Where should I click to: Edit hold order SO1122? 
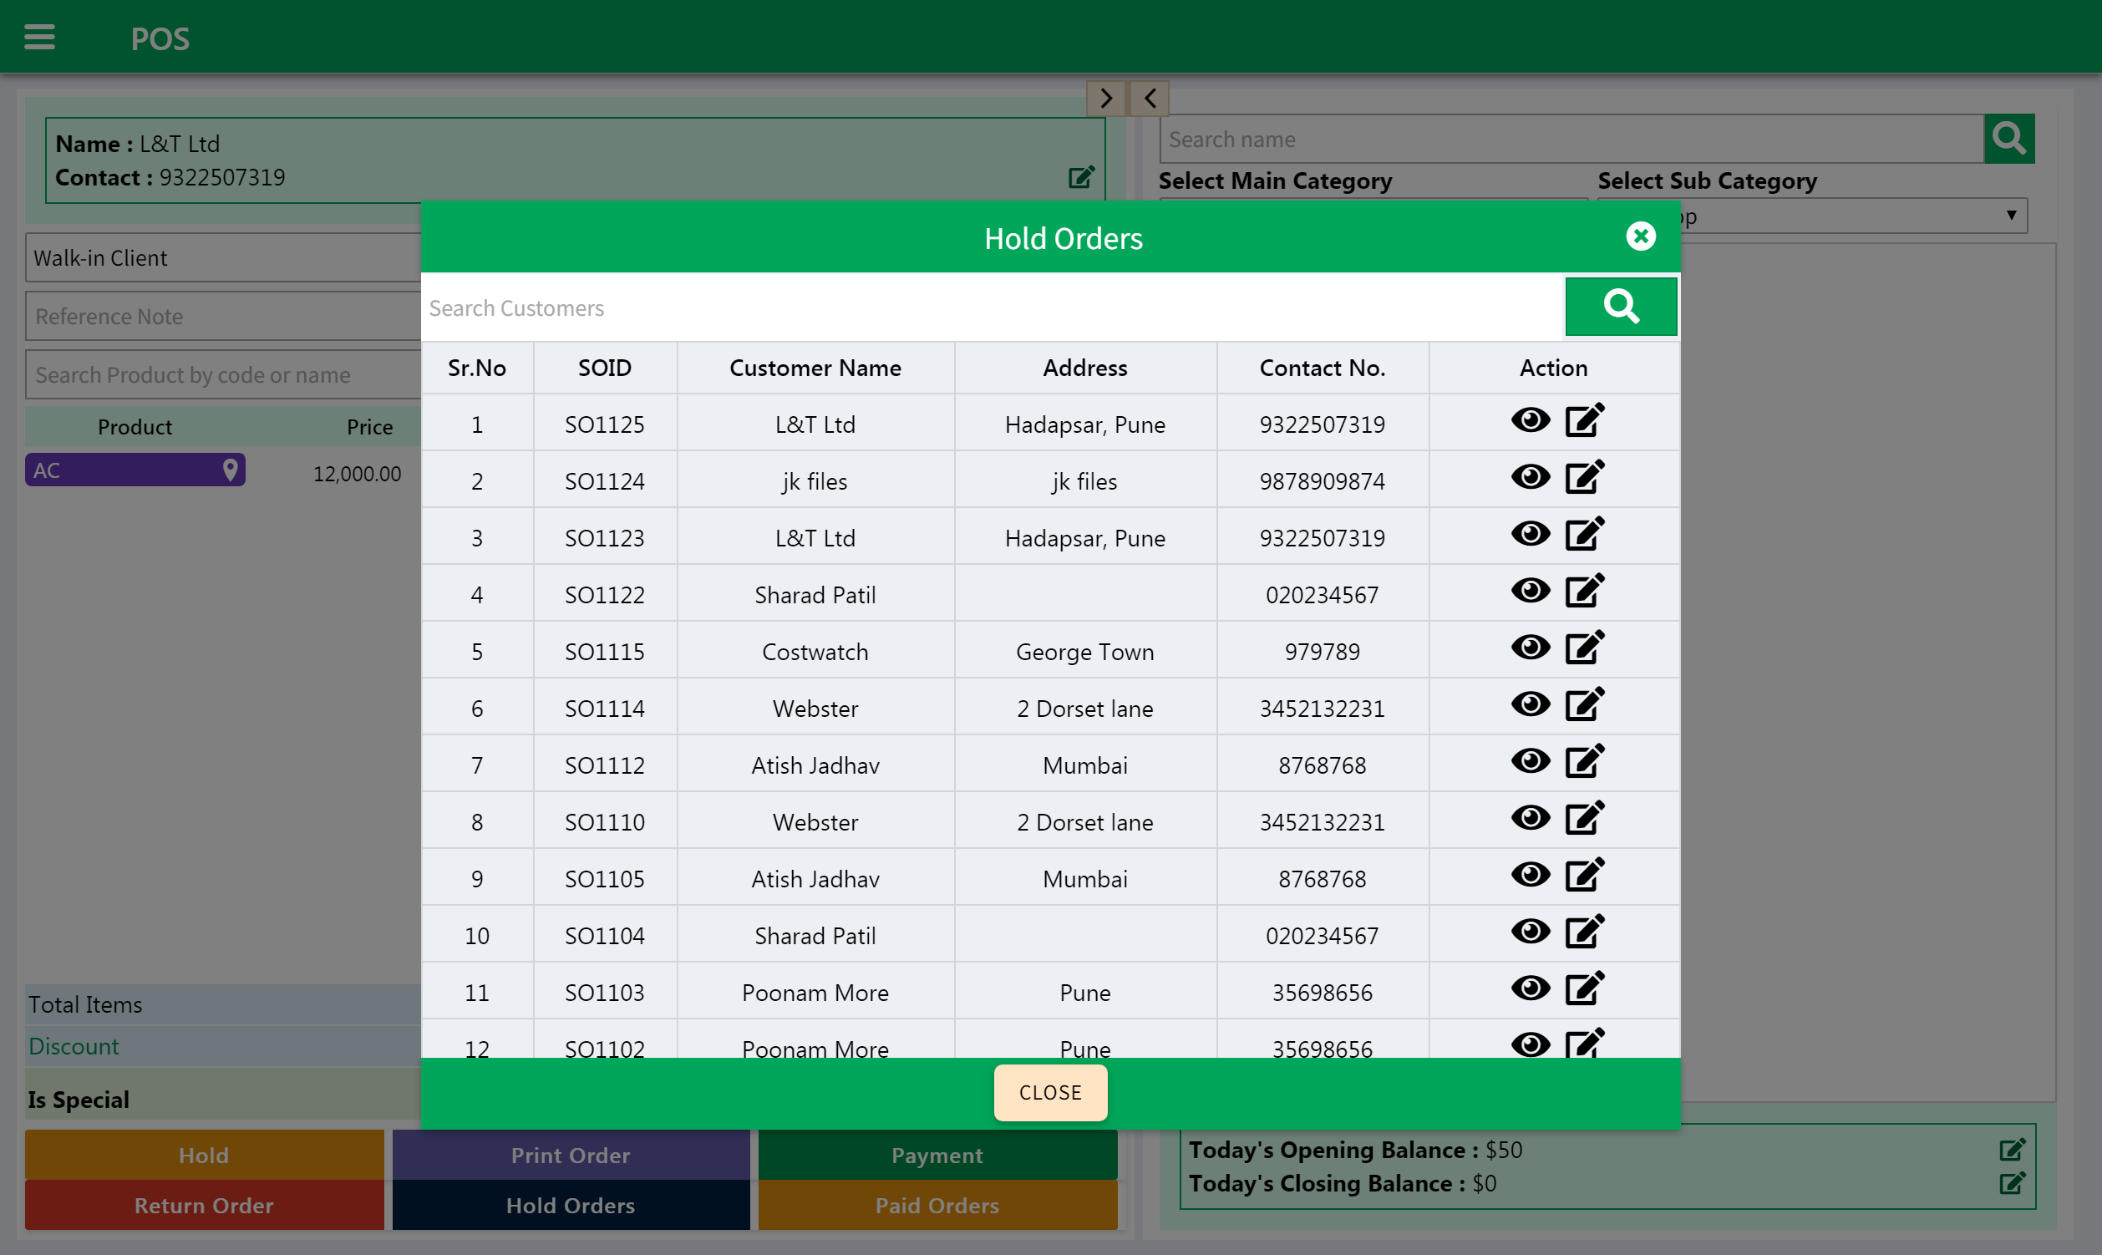1584,590
